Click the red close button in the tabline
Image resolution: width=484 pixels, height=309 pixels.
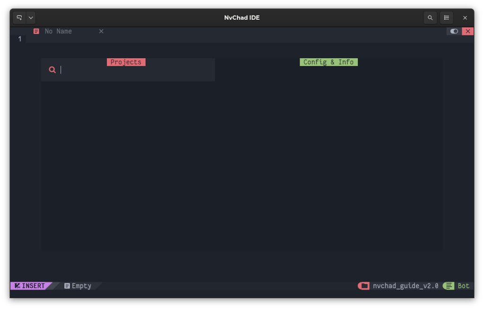point(468,31)
